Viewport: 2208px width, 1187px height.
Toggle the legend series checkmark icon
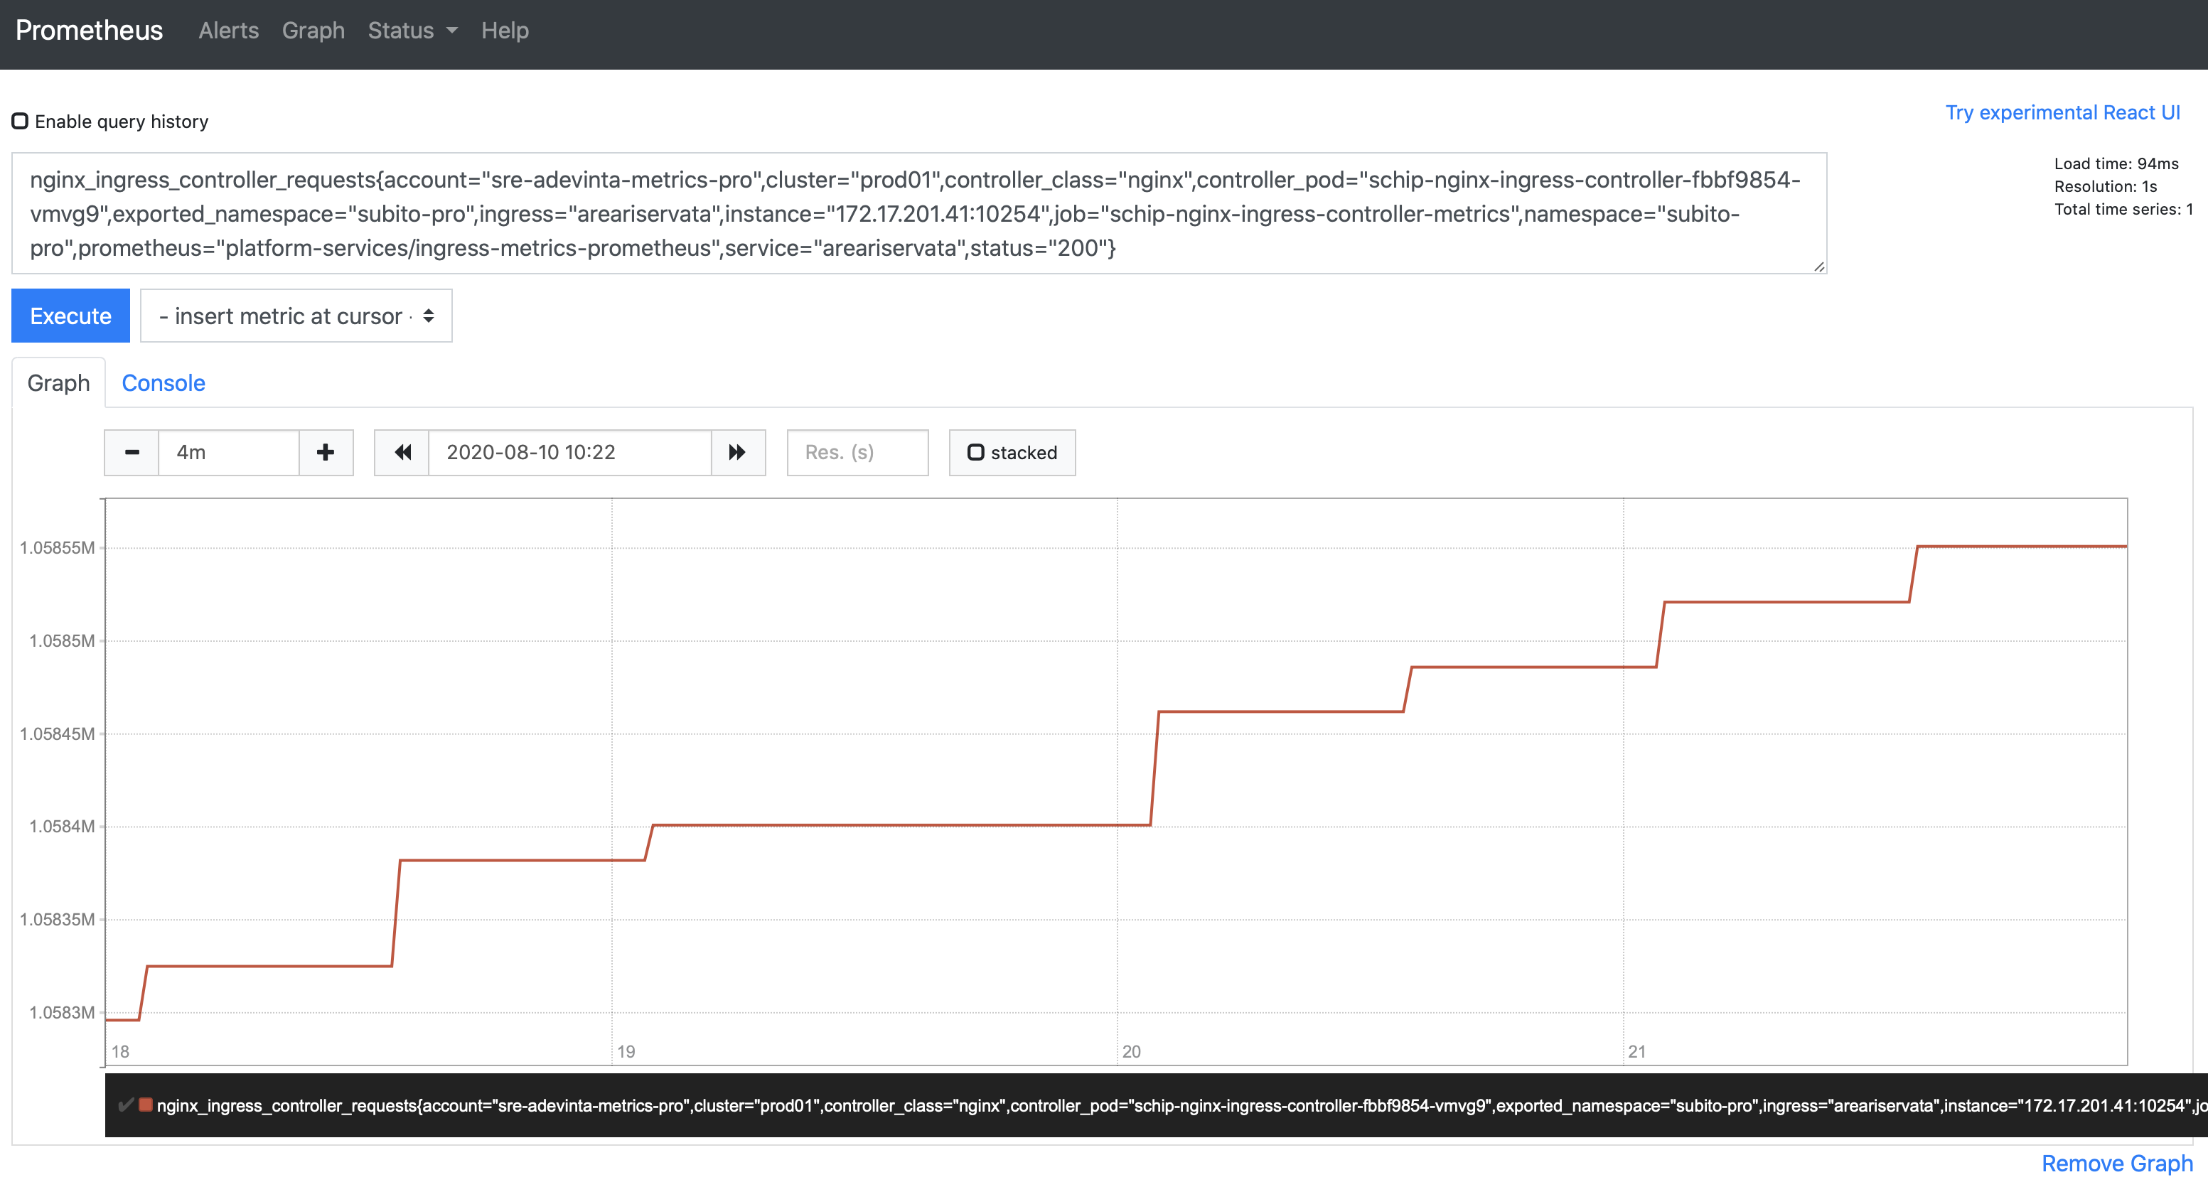point(125,1105)
